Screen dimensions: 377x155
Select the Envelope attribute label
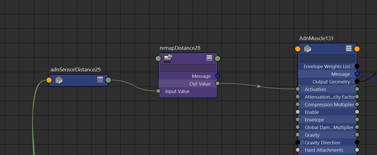coord(314,120)
